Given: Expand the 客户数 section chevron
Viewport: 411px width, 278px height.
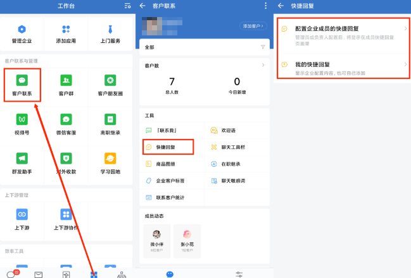Looking at the screenshot, I should [x=263, y=65].
